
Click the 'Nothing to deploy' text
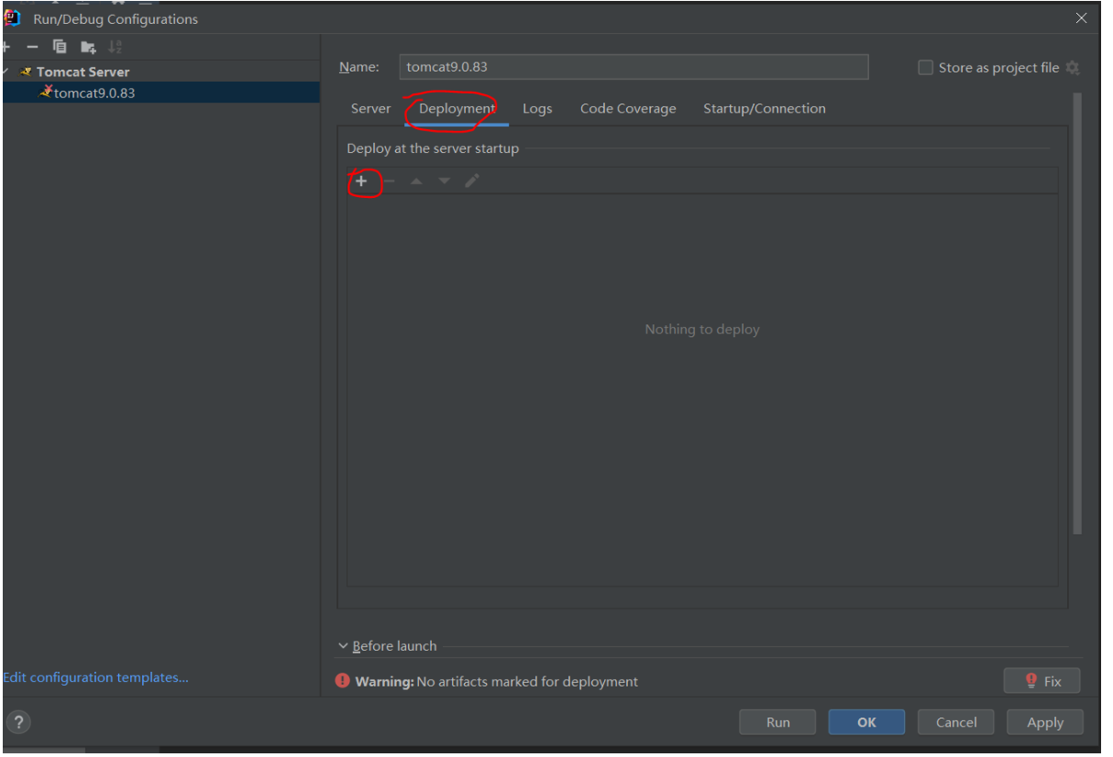[x=702, y=329]
